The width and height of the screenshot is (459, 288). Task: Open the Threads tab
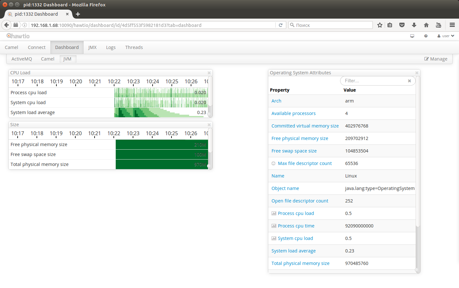(x=134, y=47)
